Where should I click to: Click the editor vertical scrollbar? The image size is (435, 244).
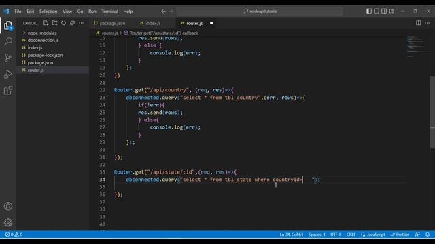[432, 112]
